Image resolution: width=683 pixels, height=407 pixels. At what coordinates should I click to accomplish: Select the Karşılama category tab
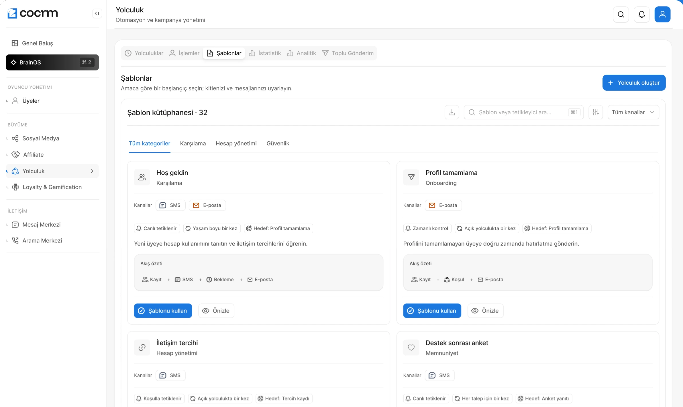193,143
